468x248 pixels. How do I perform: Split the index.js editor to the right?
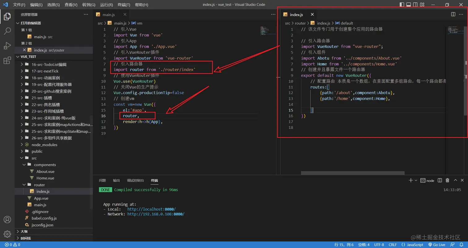[x=453, y=14]
